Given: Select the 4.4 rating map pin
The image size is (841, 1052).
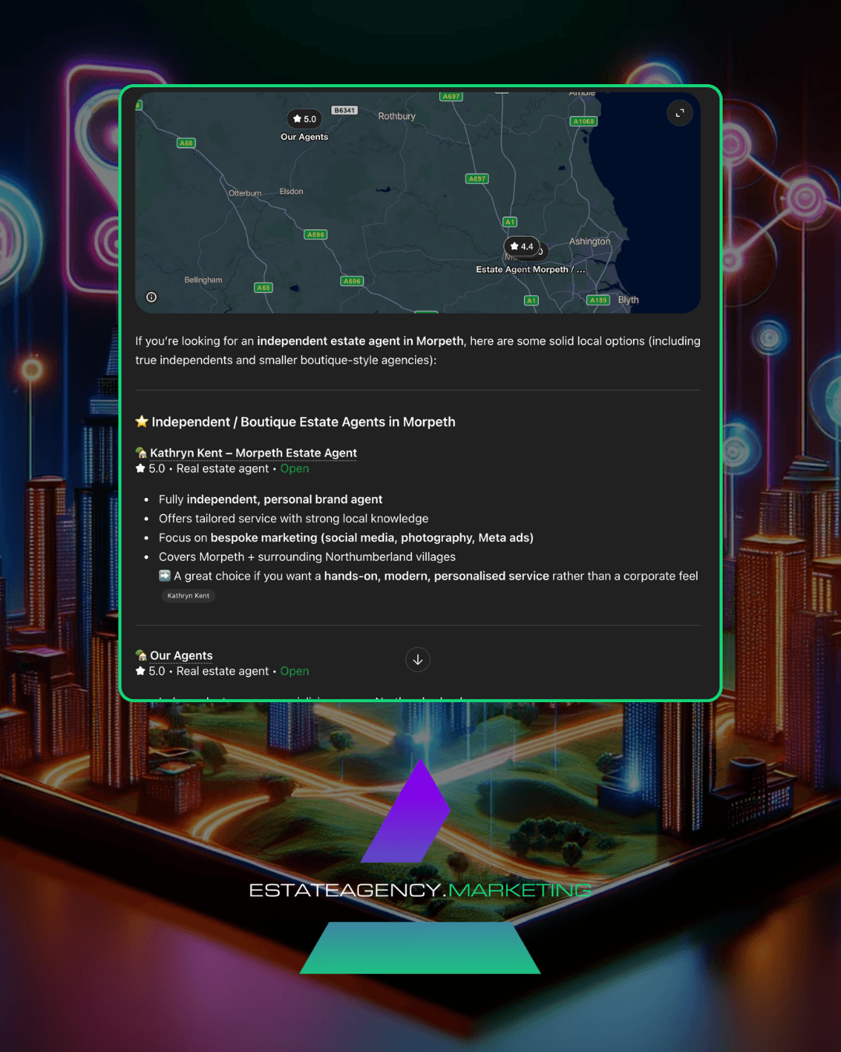Looking at the screenshot, I should point(522,246).
